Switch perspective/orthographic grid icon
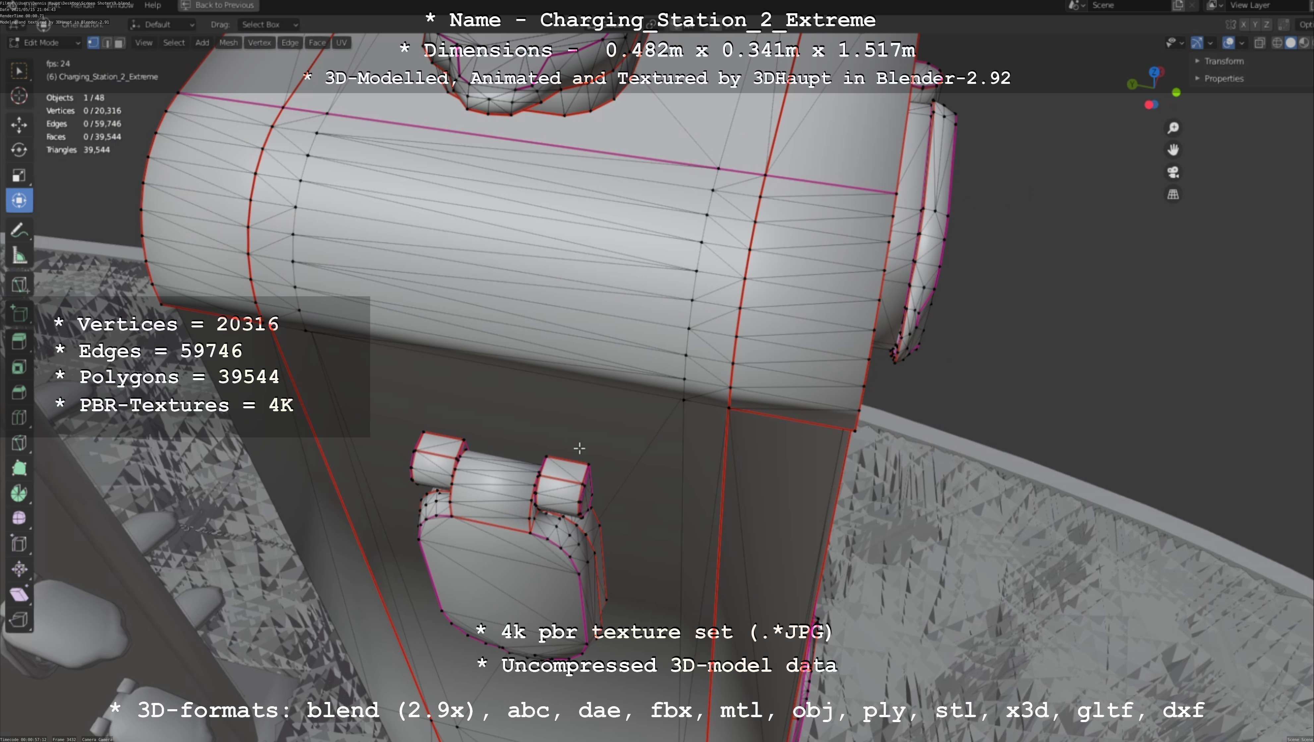Image resolution: width=1314 pixels, height=742 pixels. point(1173,195)
